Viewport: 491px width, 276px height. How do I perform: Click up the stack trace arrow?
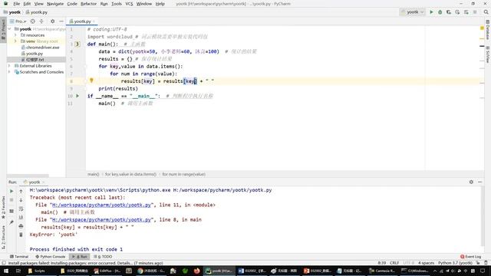tap(21, 191)
